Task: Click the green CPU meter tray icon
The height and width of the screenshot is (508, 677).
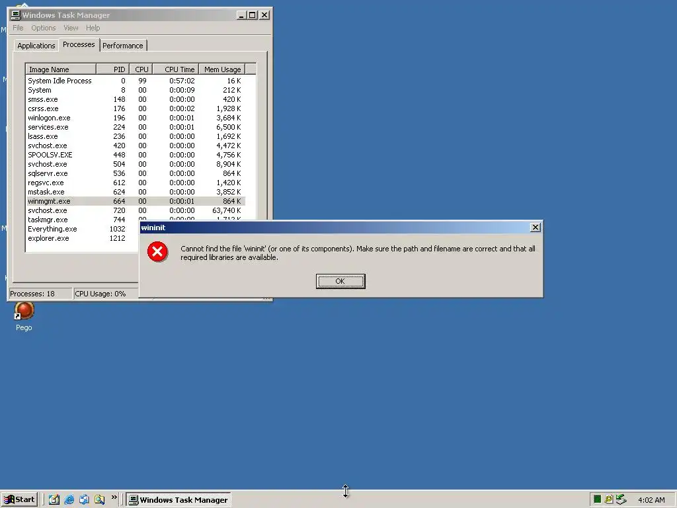Action: point(597,499)
